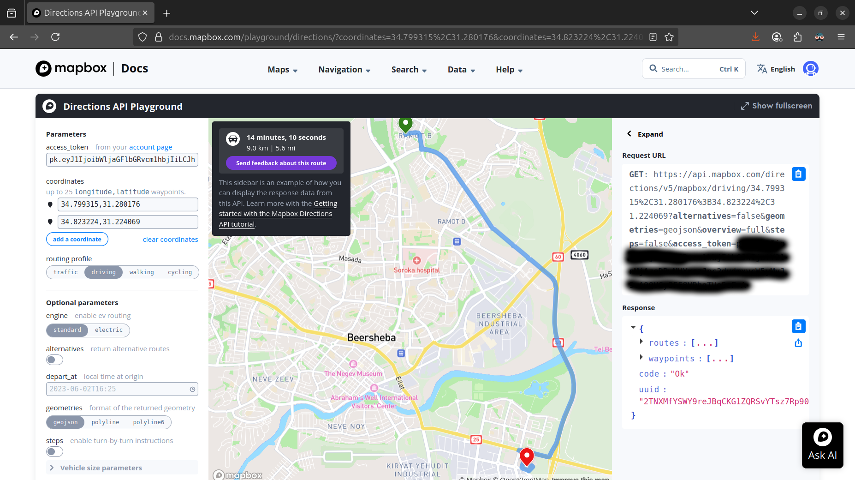
Task: Open the Maps dropdown menu
Action: [282, 70]
